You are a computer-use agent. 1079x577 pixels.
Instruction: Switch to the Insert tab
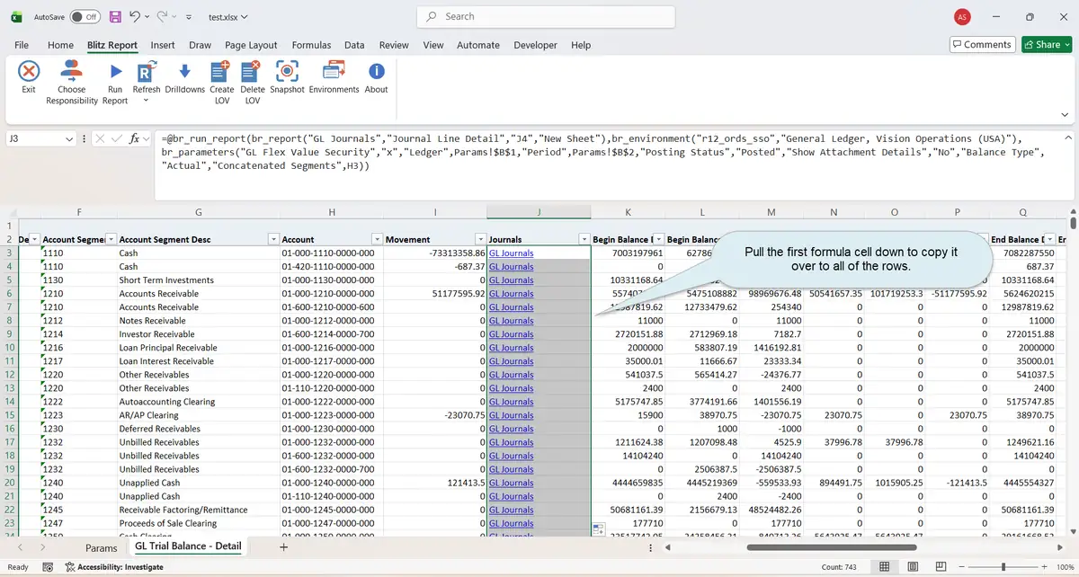pos(163,45)
